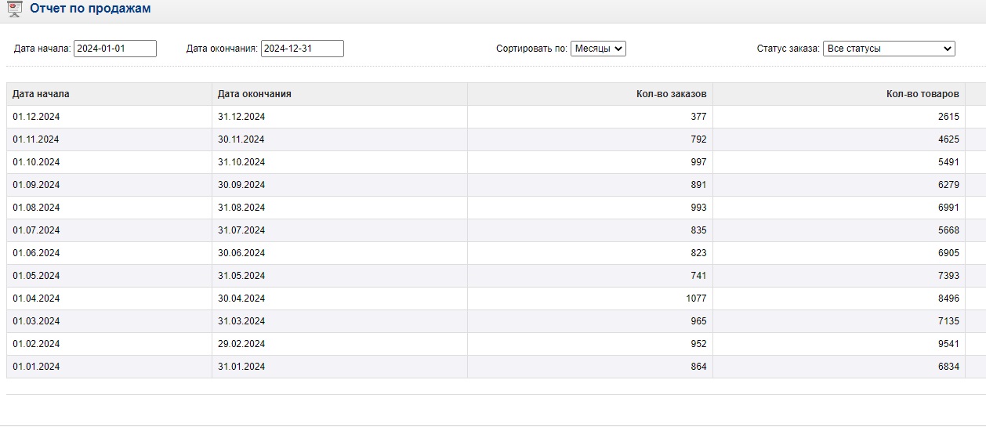986x427 pixels.
Task: Select the row starting 01.04.2024
Action: click(x=496, y=299)
